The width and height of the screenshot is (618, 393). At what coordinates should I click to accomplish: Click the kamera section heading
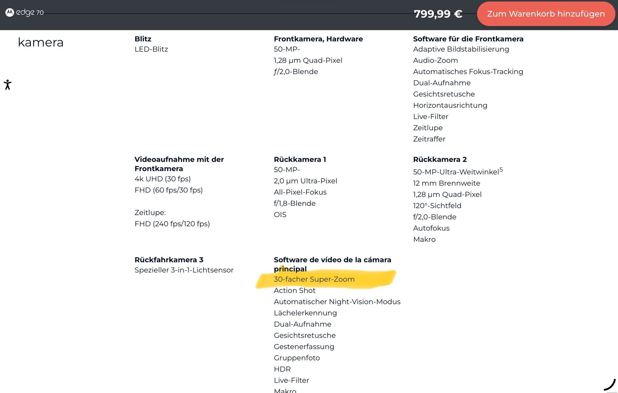[41, 42]
